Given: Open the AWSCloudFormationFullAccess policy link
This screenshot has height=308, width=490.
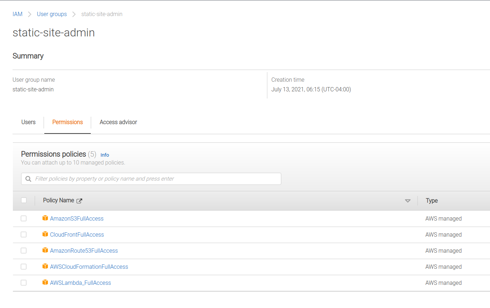Looking at the screenshot, I should tap(89, 267).
